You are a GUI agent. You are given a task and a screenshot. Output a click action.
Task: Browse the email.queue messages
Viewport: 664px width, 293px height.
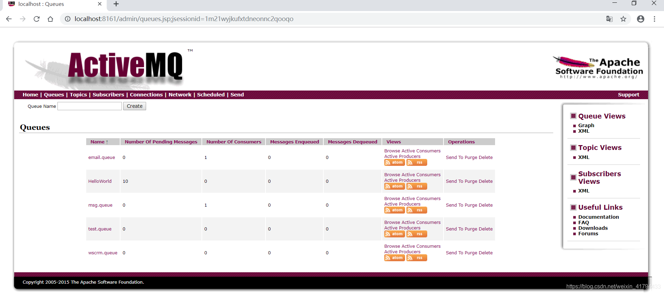coord(392,151)
